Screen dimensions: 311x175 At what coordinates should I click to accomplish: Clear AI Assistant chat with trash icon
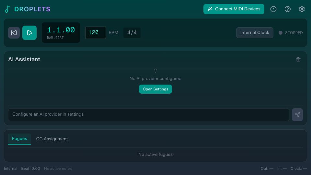[298, 60]
